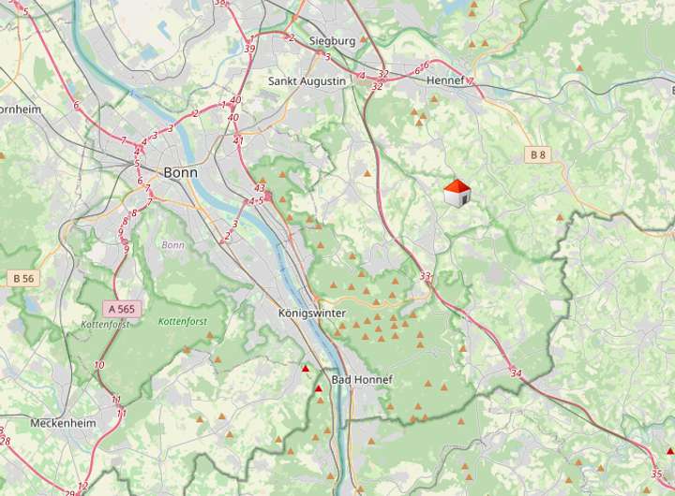Image resolution: width=675 pixels, height=496 pixels.
Task: Click the Königswinter town label
Action: click(312, 313)
